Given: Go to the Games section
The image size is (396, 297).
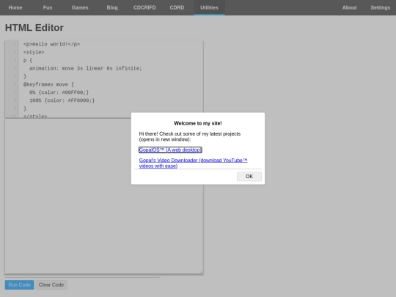Looking at the screenshot, I should [x=80, y=7].
